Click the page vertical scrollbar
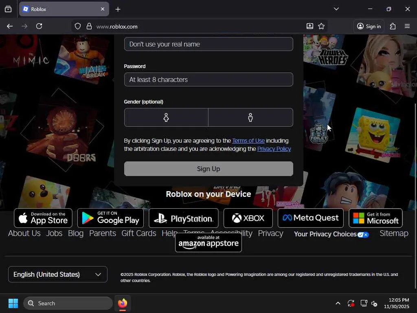 (x=415, y=196)
